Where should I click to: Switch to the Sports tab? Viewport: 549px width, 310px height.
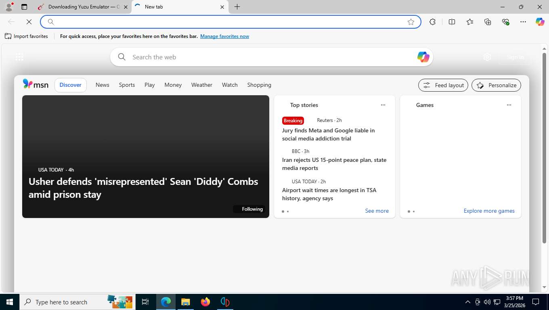(127, 85)
